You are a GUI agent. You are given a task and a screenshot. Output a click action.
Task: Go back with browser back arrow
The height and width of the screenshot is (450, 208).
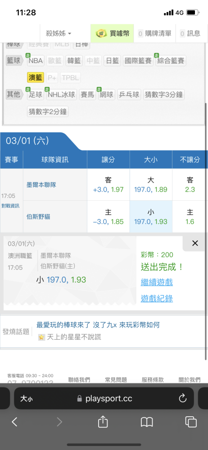pyautogui.click(x=15, y=422)
